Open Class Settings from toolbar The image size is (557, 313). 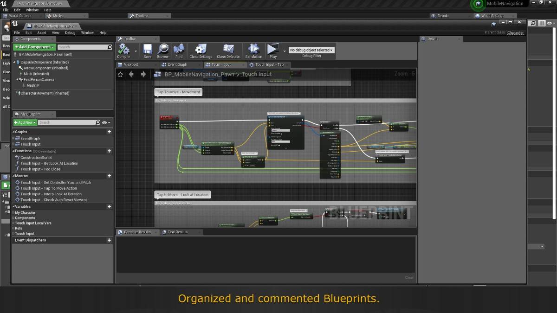201,51
